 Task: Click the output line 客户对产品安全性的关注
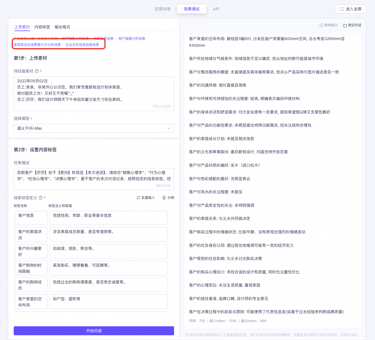tap(222, 205)
